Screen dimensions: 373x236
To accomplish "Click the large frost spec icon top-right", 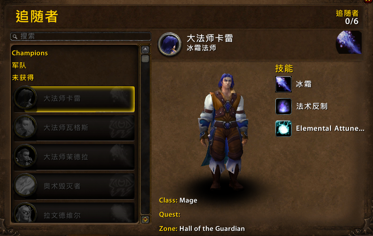I will (x=349, y=42).
